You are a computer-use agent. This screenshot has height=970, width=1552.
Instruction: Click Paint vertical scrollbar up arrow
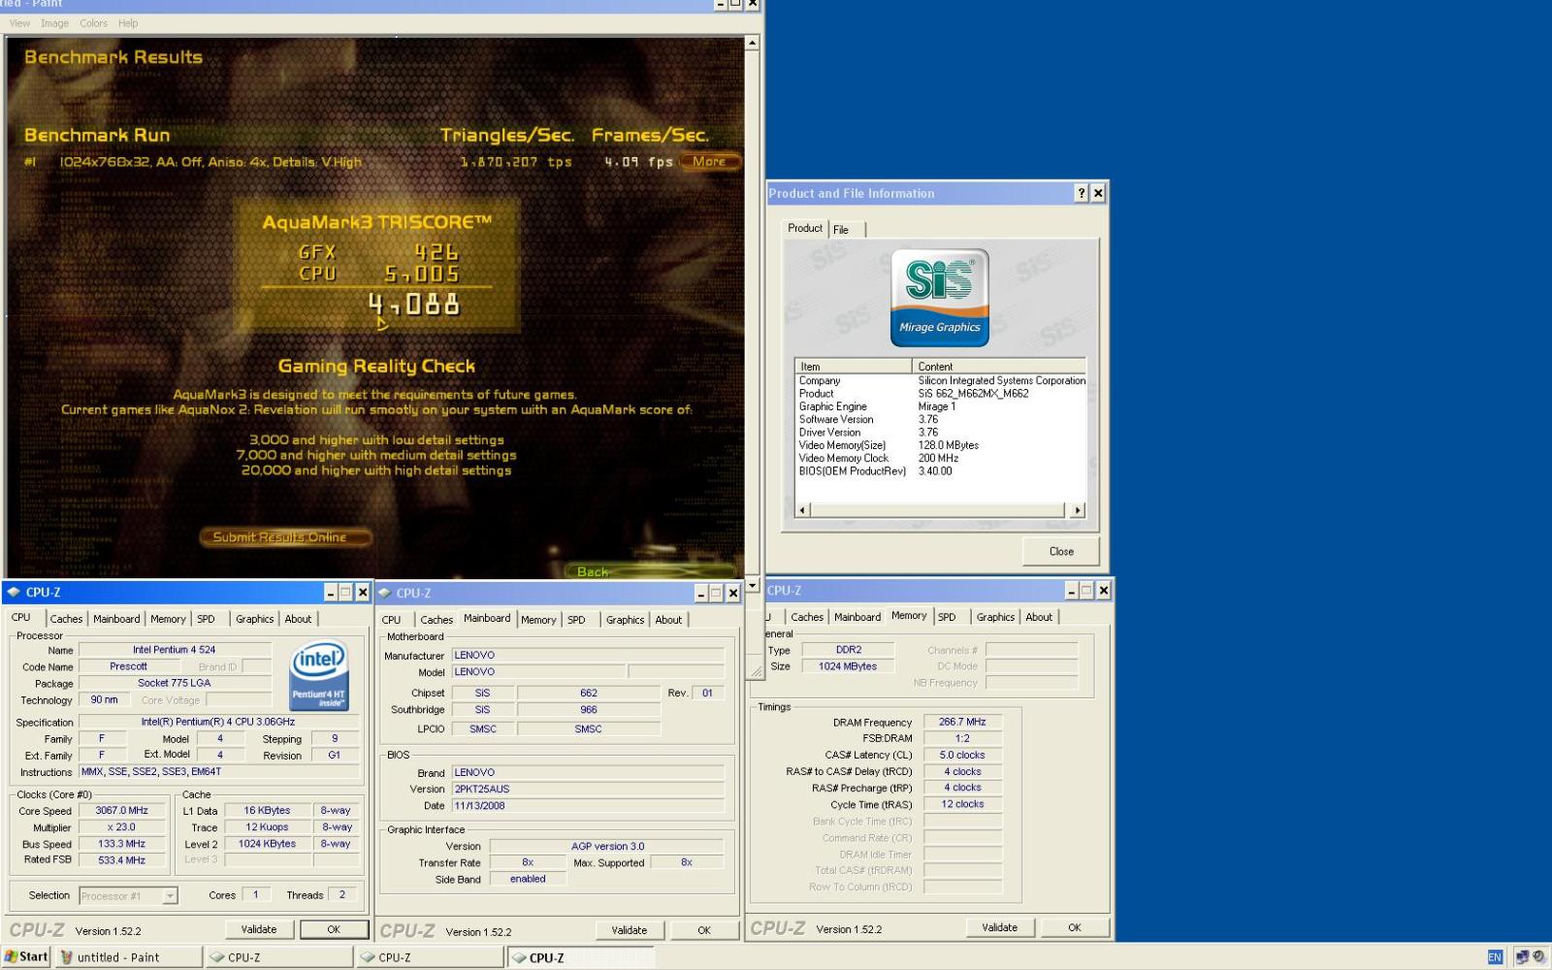pyautogui.click(x=752, y=44)
